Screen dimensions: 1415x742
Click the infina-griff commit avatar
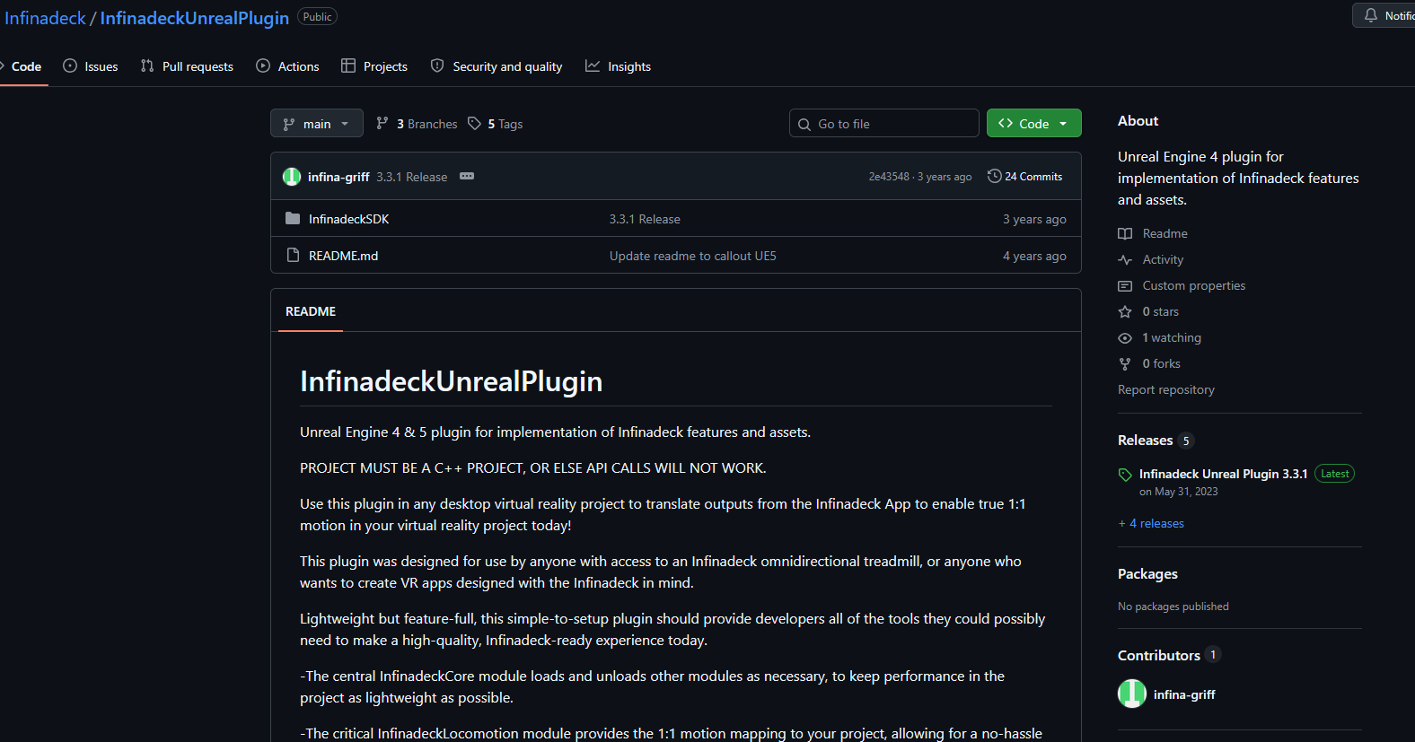tap(292, 177)
